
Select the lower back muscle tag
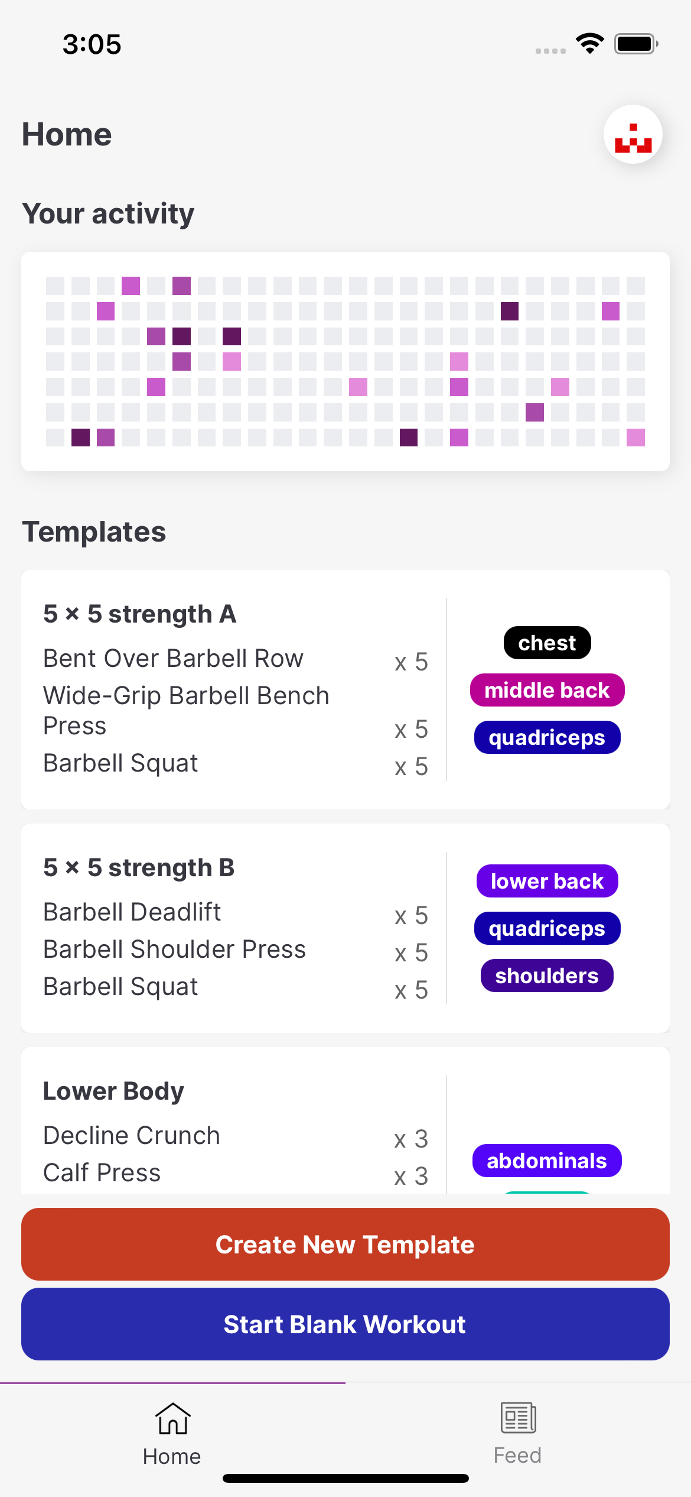tap(547, 881)
